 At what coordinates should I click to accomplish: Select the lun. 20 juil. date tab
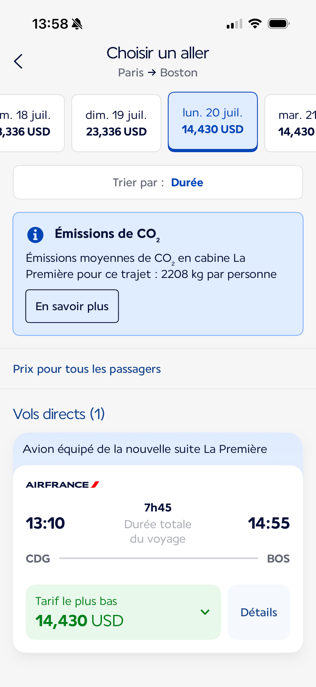213,122
